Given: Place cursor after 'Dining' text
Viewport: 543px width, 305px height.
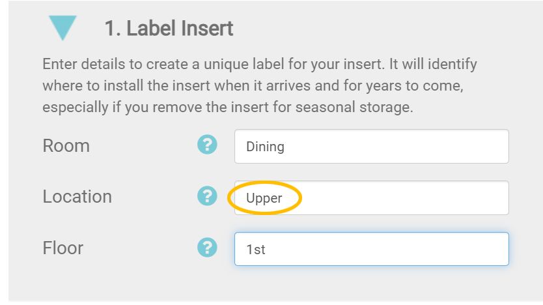Looking at the screenshot, I should [286, 147].
